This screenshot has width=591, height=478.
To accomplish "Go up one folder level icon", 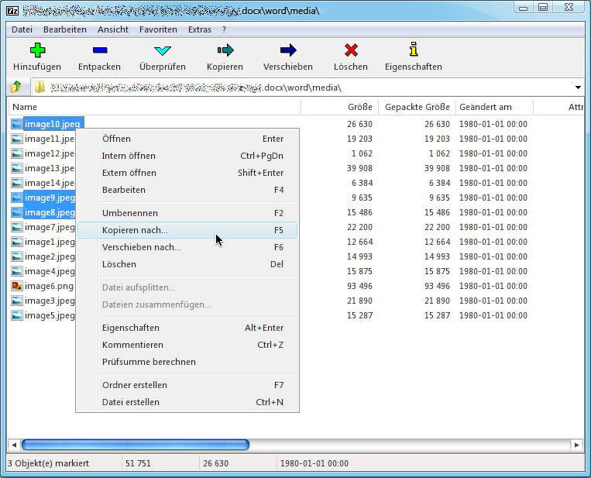I will (x=15, y=87).
